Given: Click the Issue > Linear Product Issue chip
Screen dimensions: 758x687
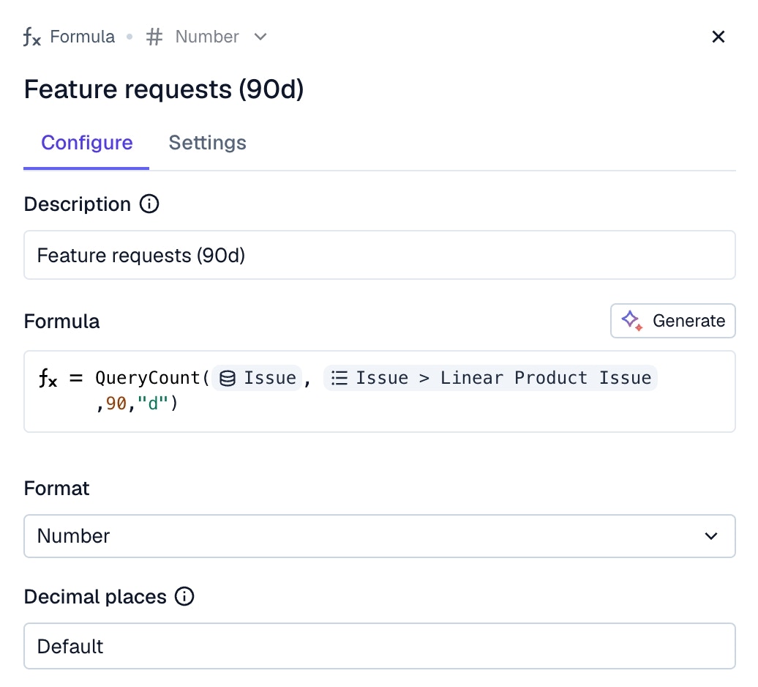Looking at the screenshot, I should tap(491, 378).
